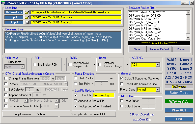Copy Command to Clipboard
Viewport: 195px width, 124px height.
pyautogui.click(x=30, y=114)
